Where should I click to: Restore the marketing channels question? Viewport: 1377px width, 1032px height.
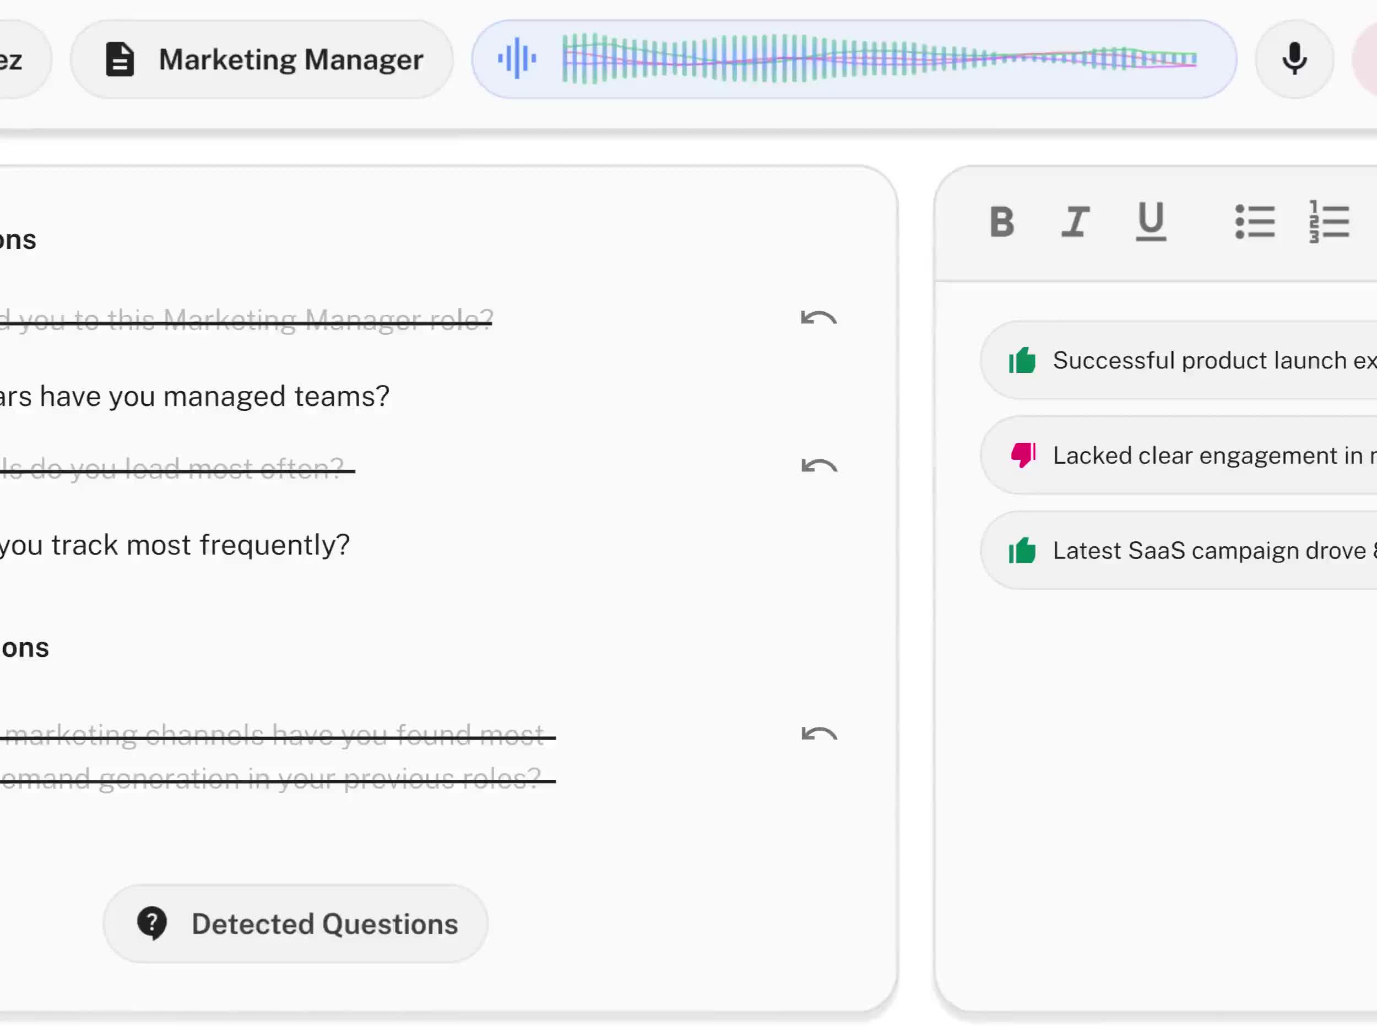tap(818, 734)
